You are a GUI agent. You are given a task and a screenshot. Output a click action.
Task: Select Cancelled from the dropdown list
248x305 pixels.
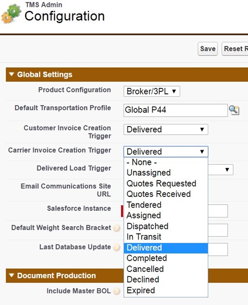(x=165, y=269)
